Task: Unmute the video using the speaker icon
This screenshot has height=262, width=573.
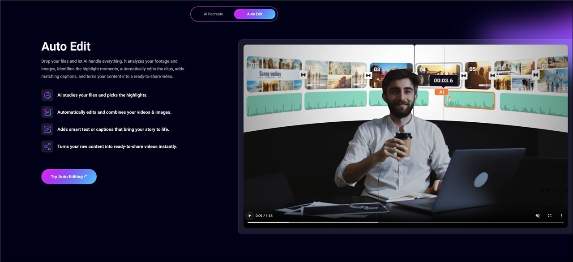Action: pos(538,216)
